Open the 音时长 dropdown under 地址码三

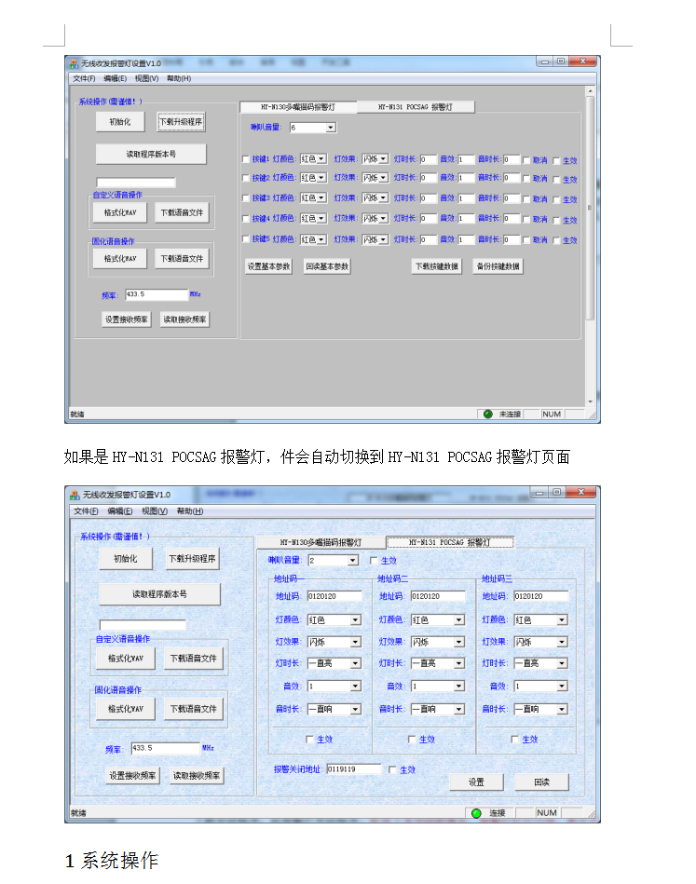[562, 709]
